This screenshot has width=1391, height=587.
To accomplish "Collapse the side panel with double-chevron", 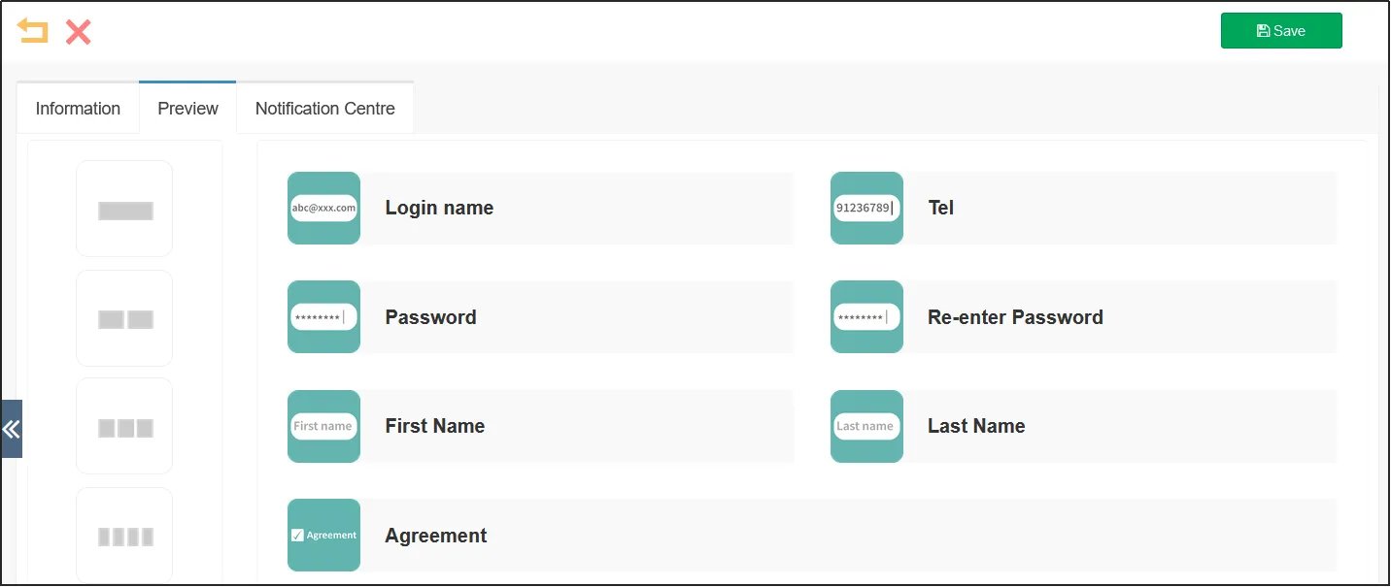I will pos(12,429).
